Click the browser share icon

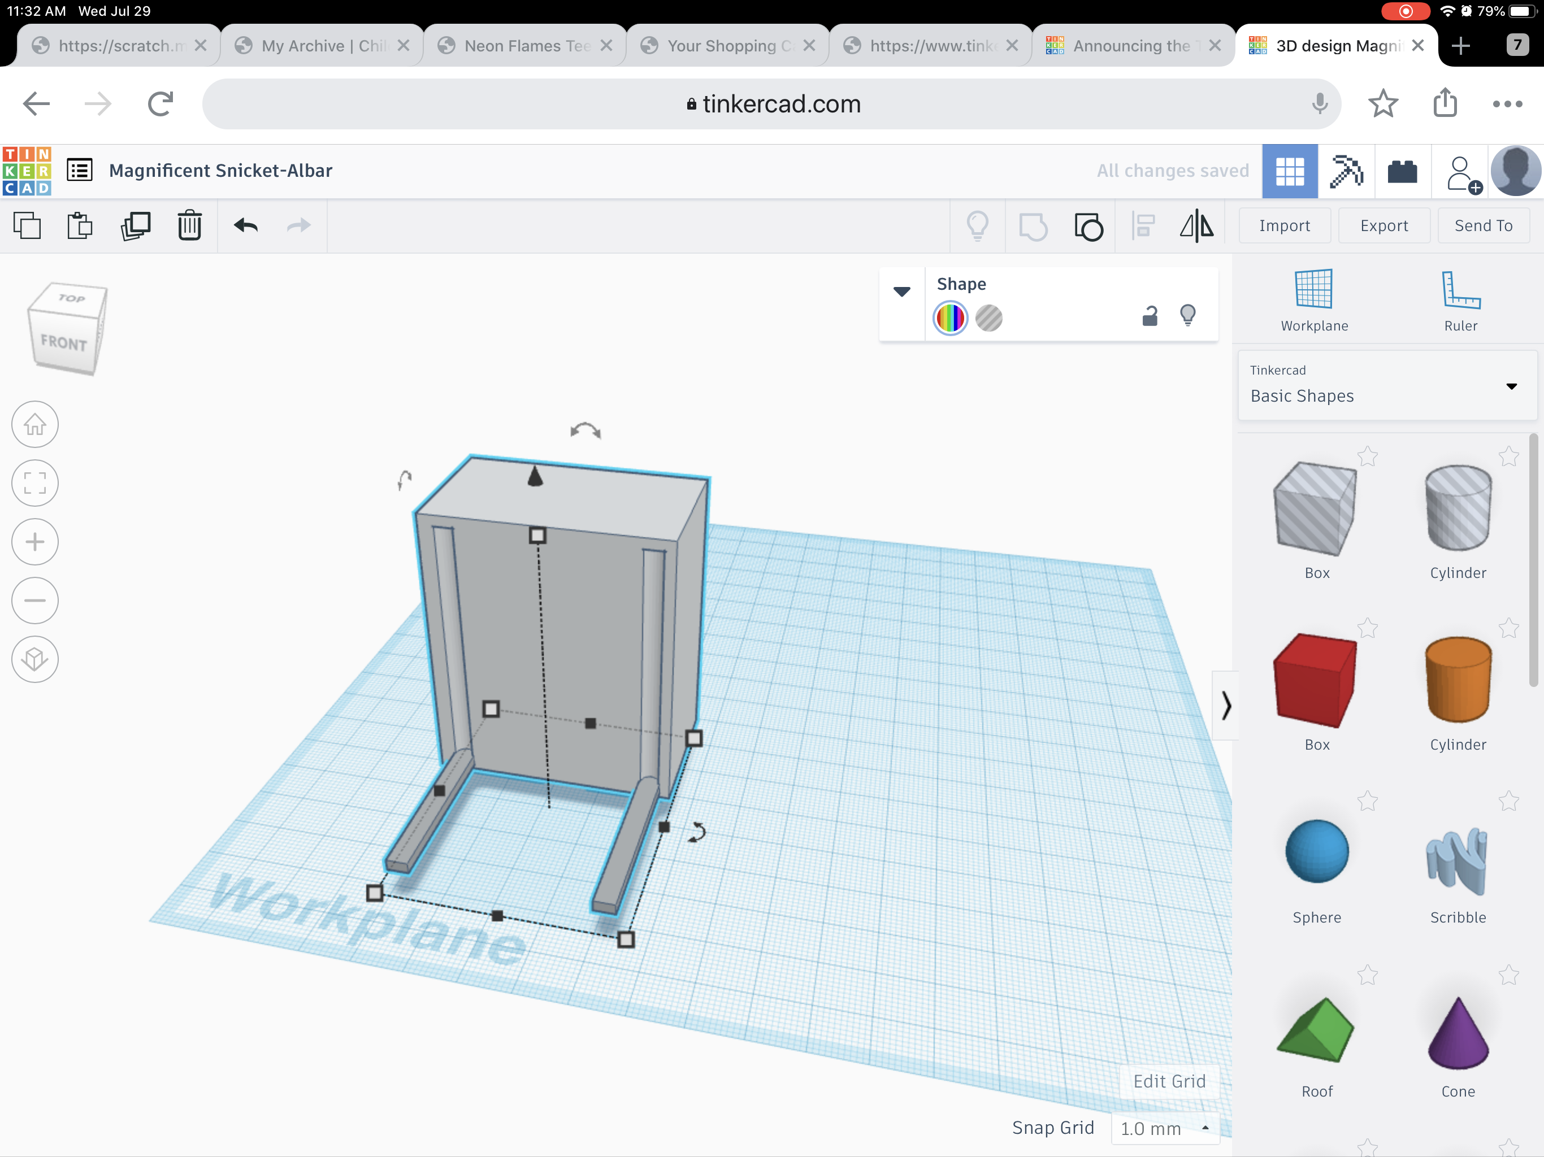coord(1445,103)
